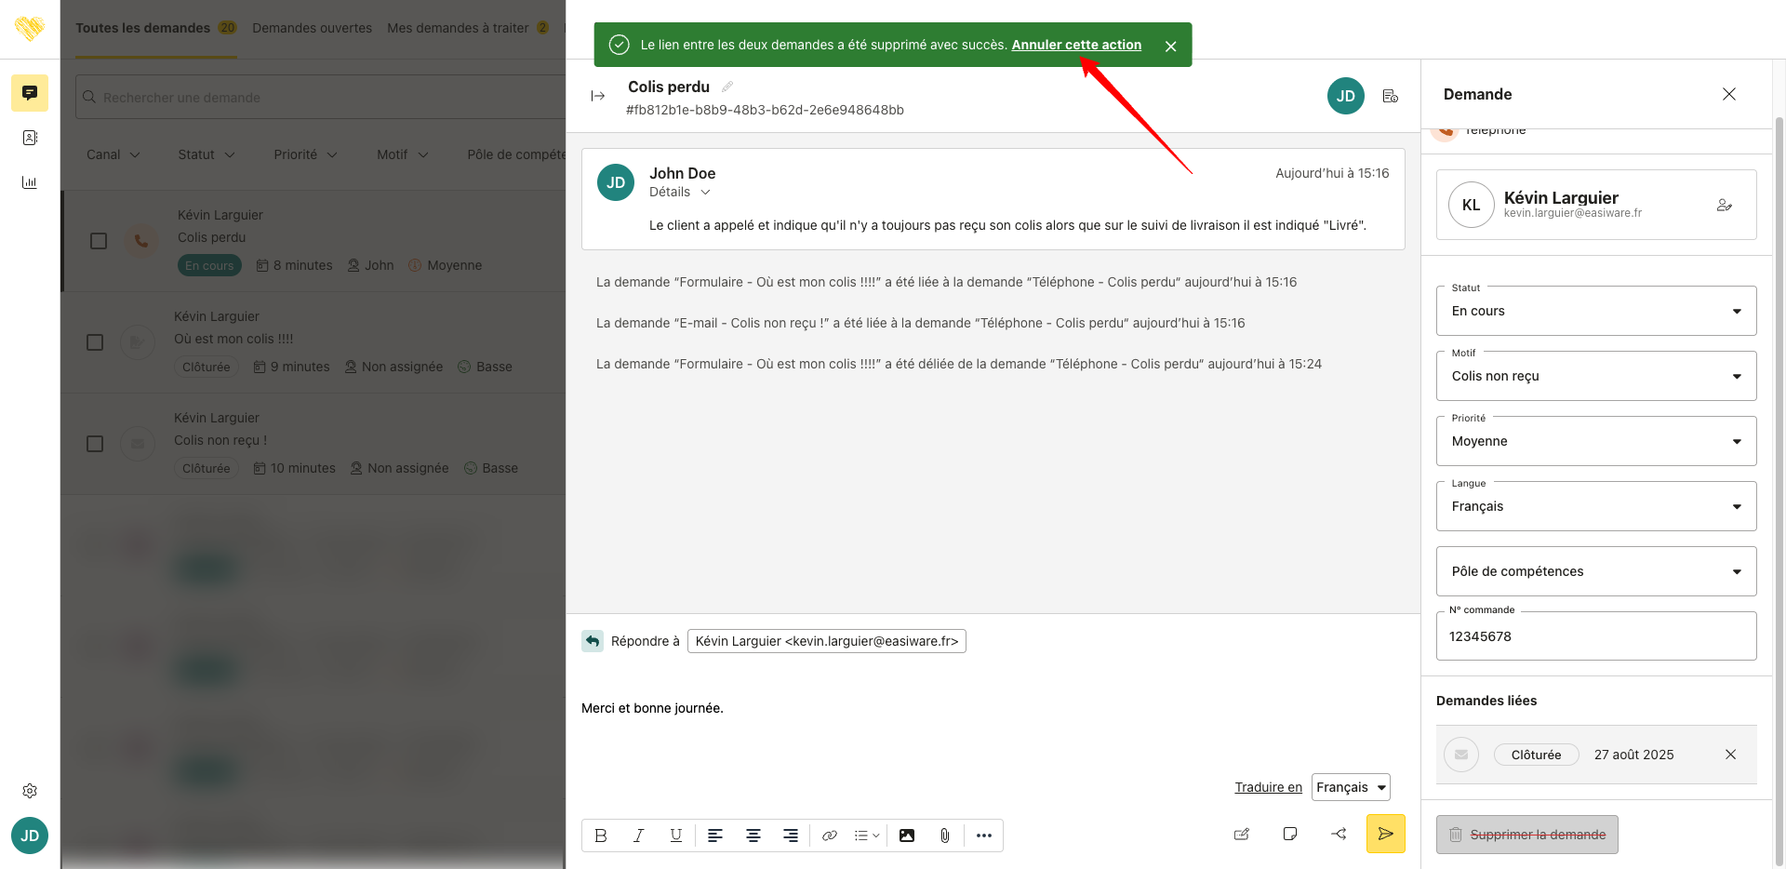Expand the Priorité dropdown set to Moyenne
Viewport: 1786px width, 869px height.
[1595, 441]
